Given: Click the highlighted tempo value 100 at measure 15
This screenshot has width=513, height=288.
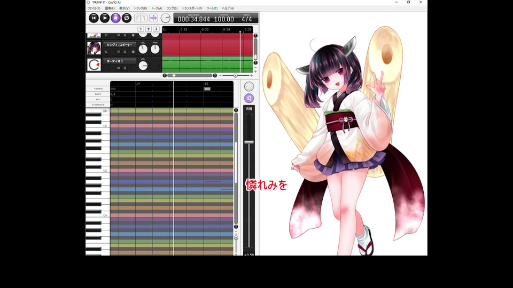Looking at the screenshot, I should click(207, 89).
